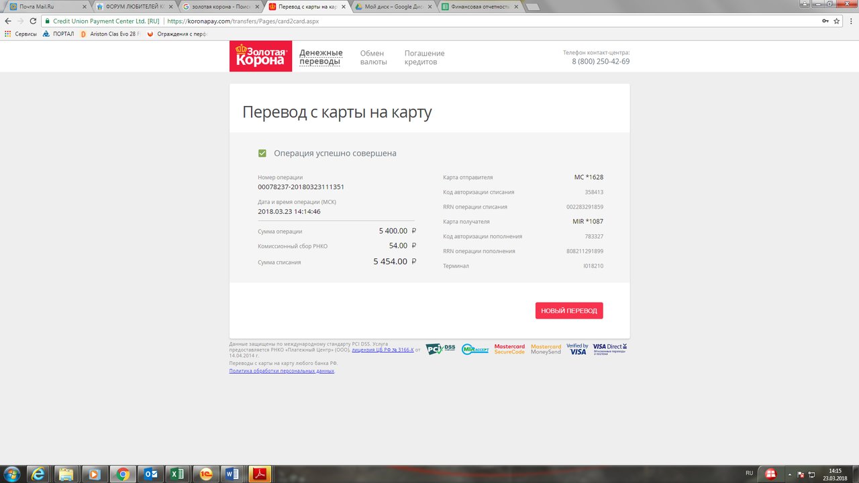This screenshot has width=859, height=483.
Task: Click the VISA Direct logo
Action: coord(609,349)
